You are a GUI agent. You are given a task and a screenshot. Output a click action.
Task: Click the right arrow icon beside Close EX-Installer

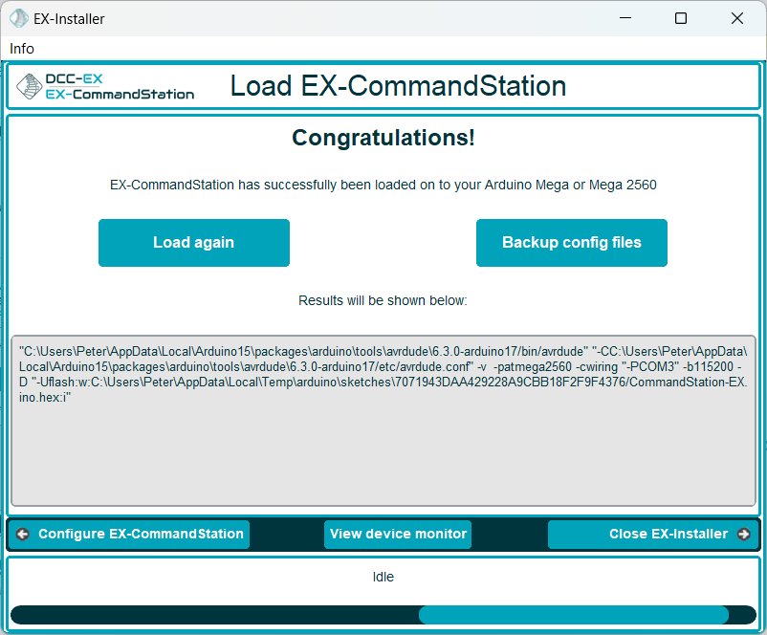tap(744, 534)
